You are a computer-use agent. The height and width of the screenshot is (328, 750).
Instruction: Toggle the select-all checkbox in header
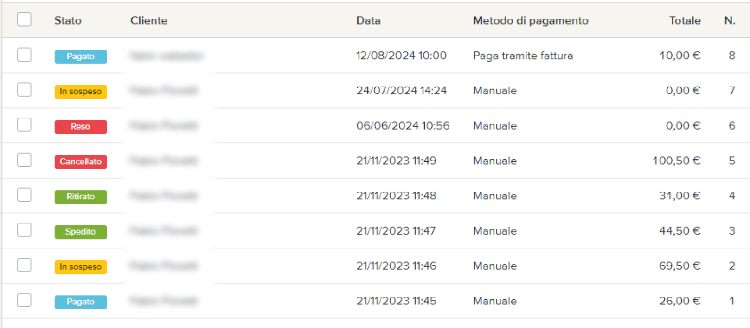coord(24,20)
